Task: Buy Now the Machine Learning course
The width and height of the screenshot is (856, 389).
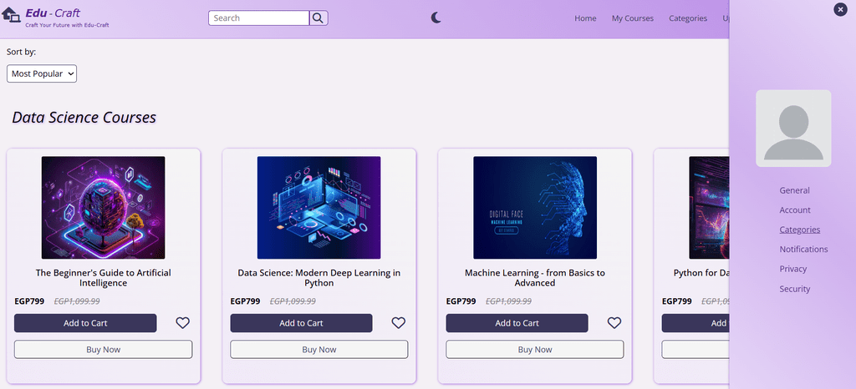Action: coord(535,349)
